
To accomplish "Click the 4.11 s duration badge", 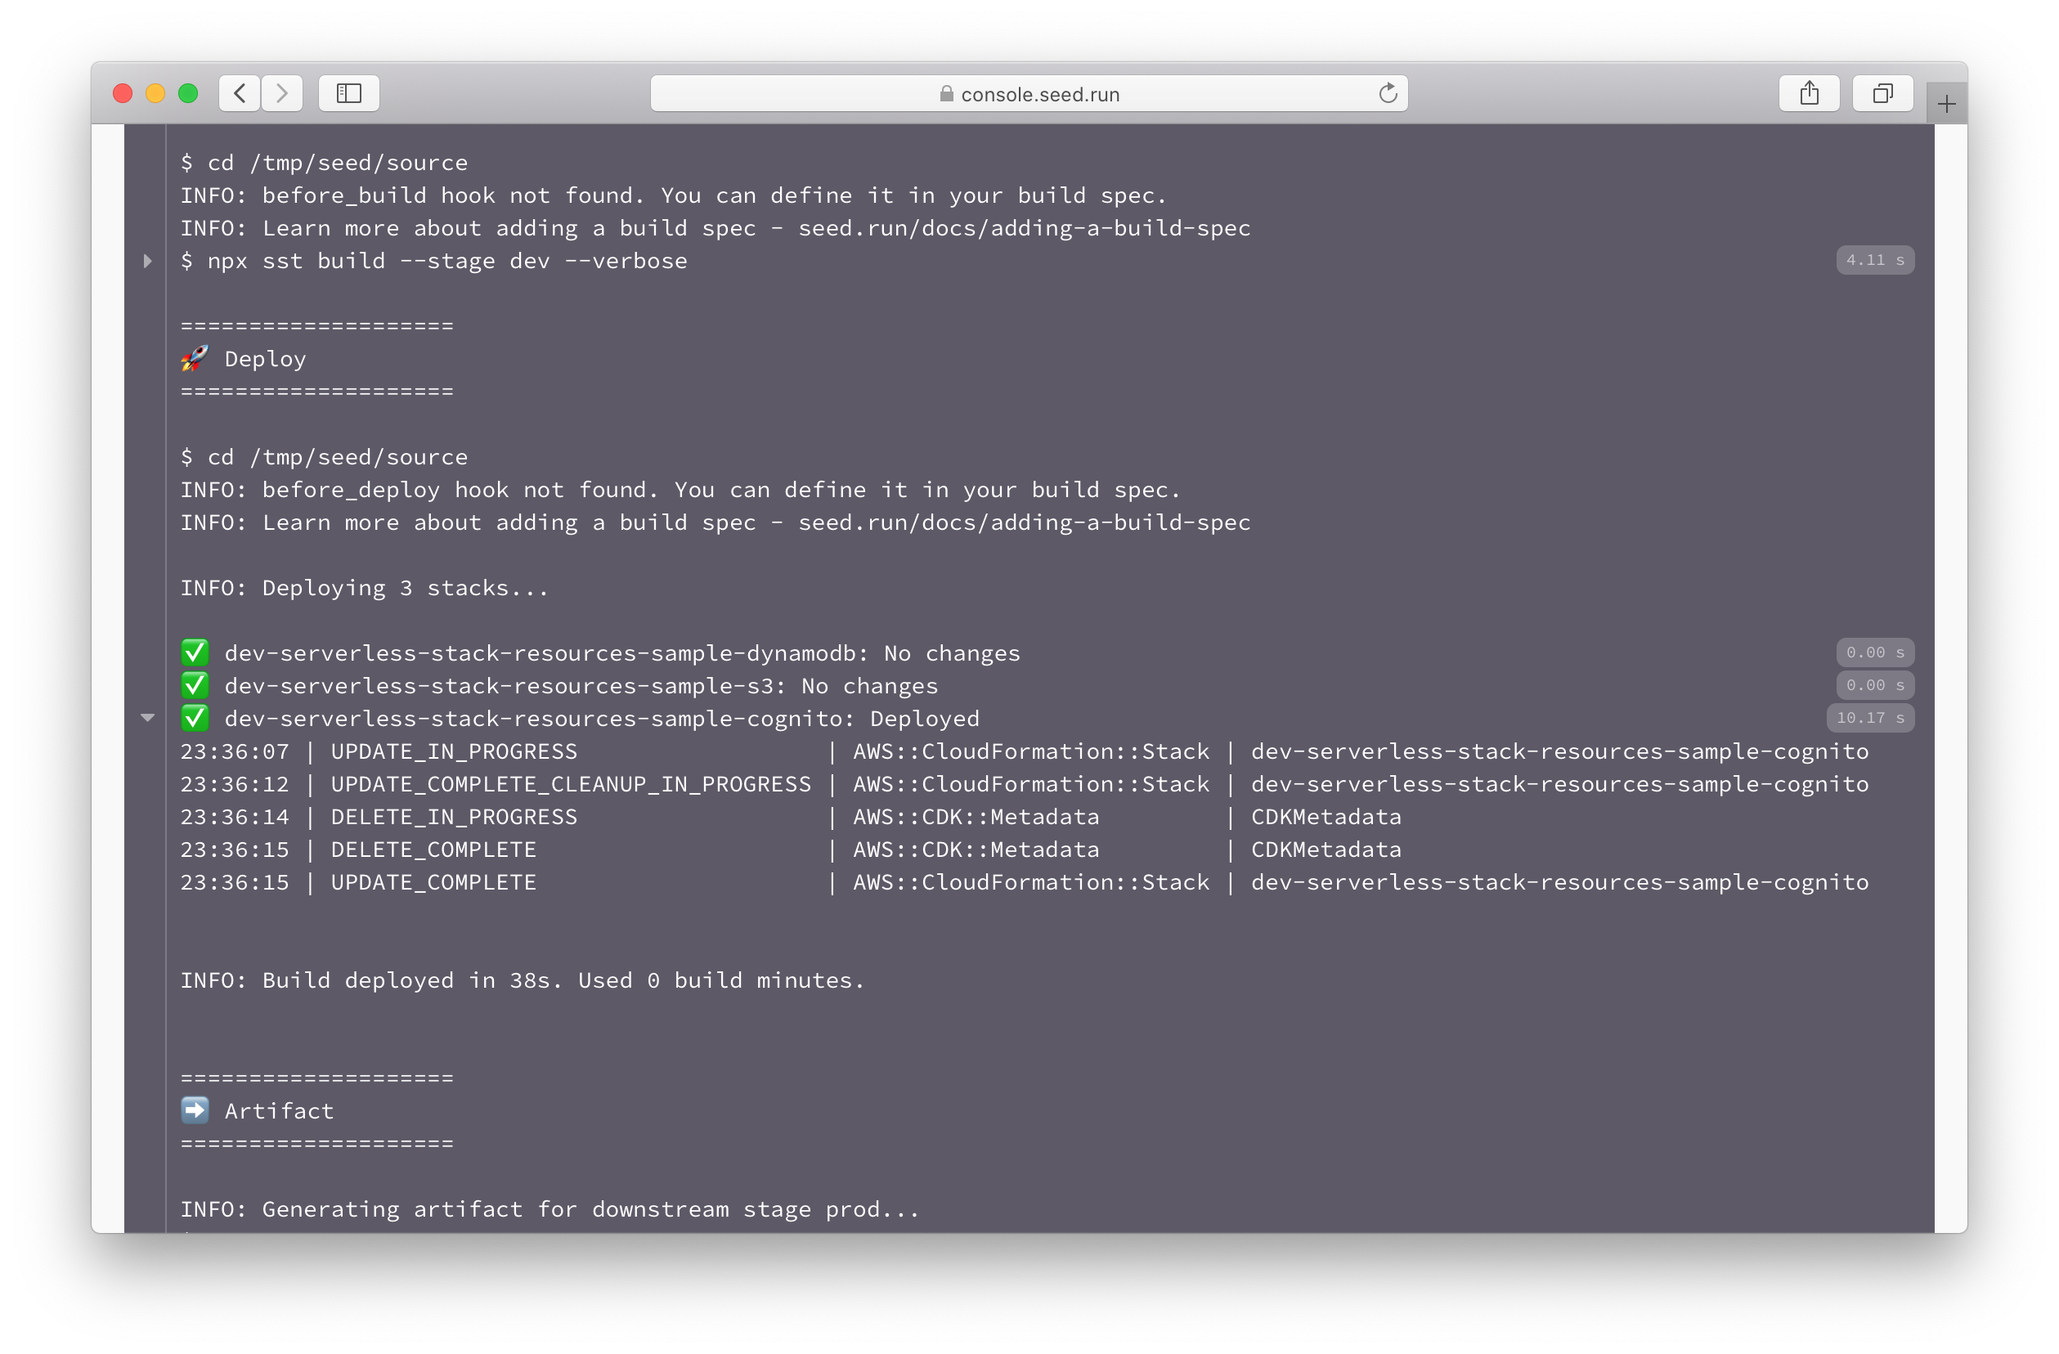I will coord(1875,259).
